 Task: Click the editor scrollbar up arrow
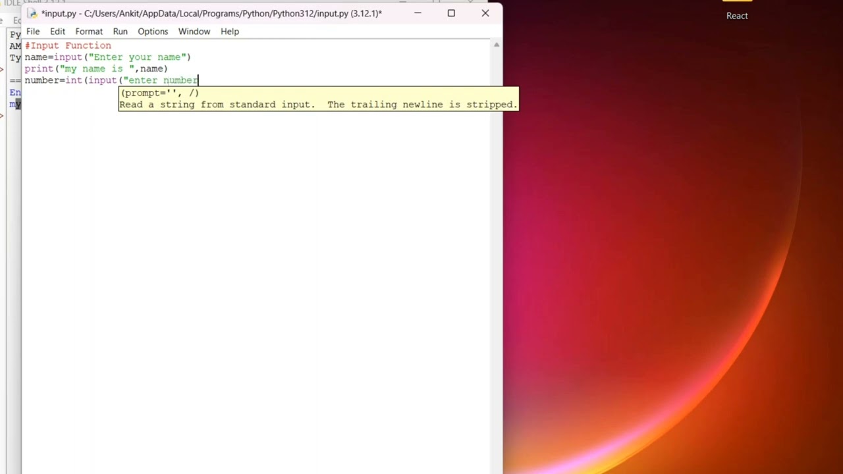[497, 45]
